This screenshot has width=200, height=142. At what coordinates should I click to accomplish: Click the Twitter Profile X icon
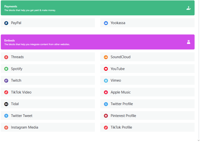pyautogui.click(x=106, y=104)
